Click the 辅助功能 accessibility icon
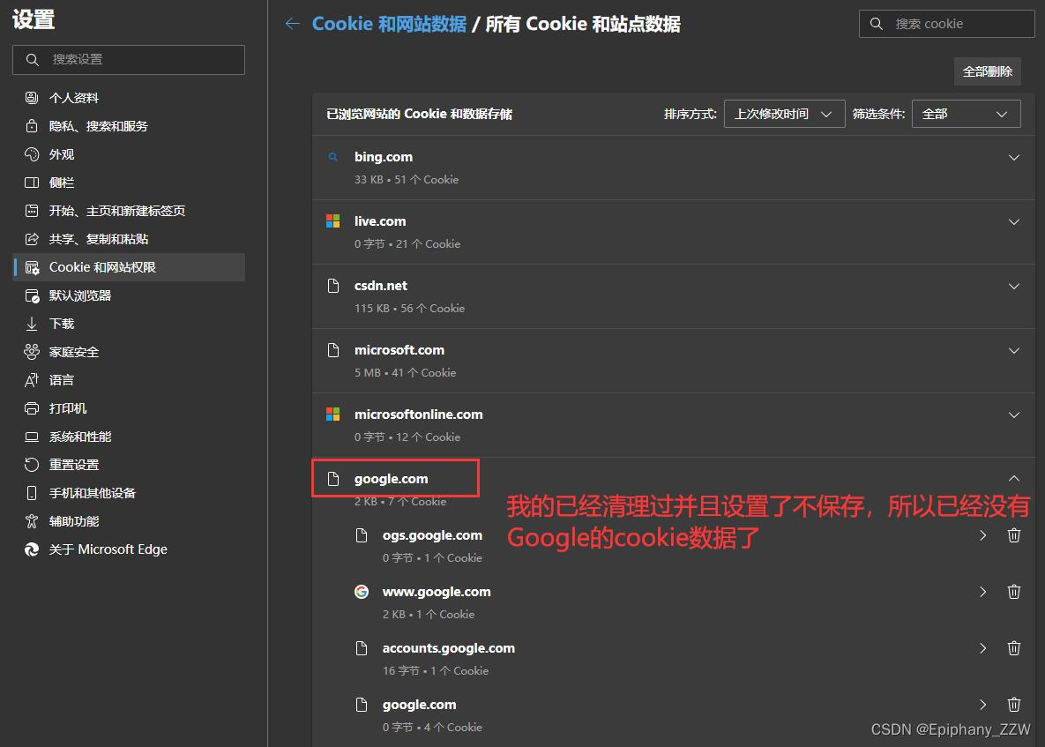The height and width of the screenshot is (747, 1045). click(32, 521)
